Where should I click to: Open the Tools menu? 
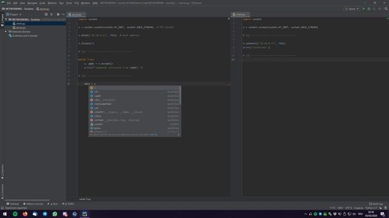tap(69, 3)
